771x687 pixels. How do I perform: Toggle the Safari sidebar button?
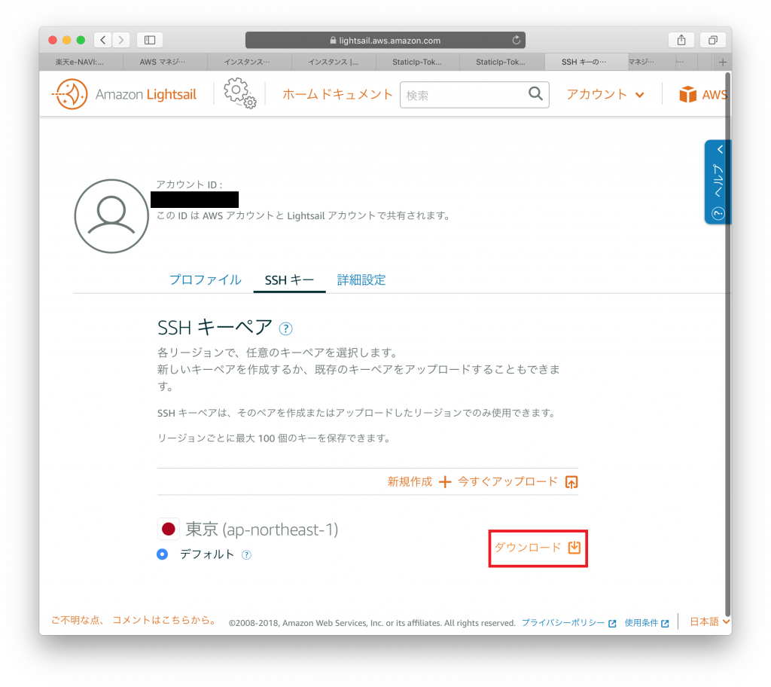(150, 40)
